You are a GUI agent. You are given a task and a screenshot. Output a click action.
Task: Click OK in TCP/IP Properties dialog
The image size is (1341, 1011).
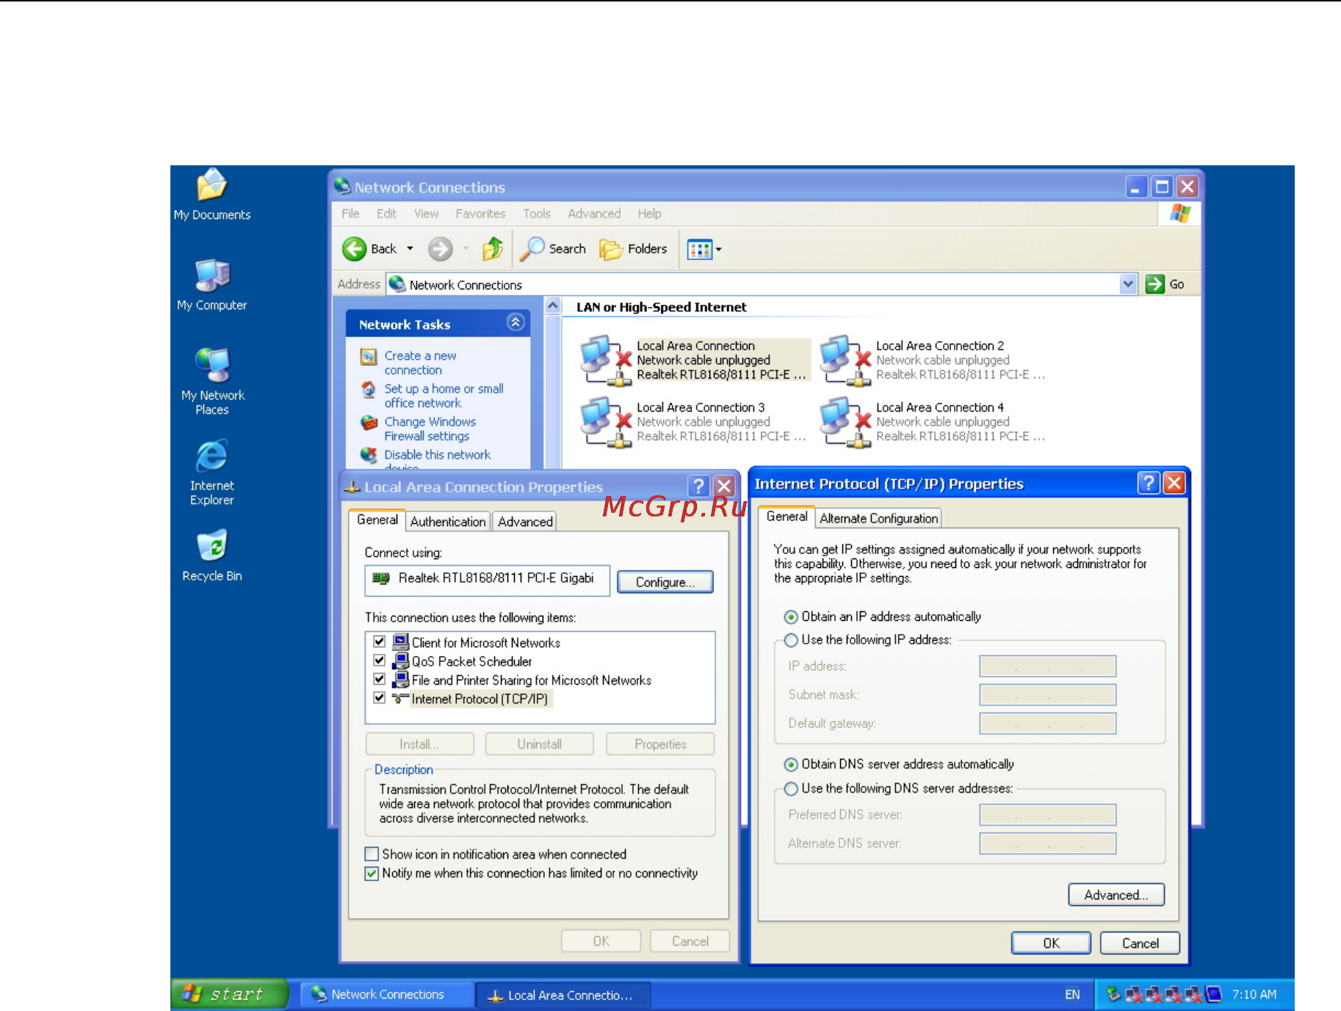(x=1051, y=943)
